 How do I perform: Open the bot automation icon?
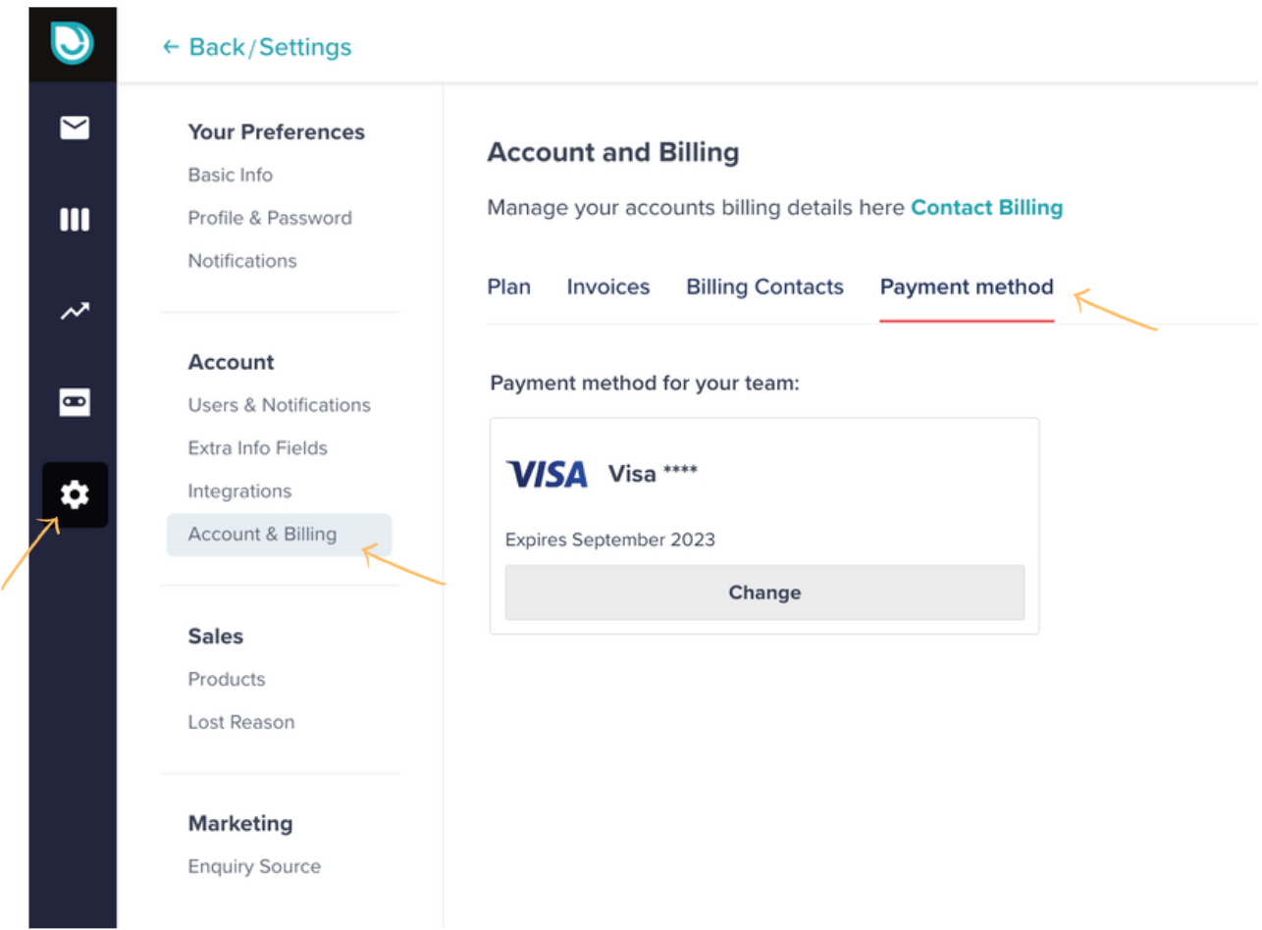75,402
